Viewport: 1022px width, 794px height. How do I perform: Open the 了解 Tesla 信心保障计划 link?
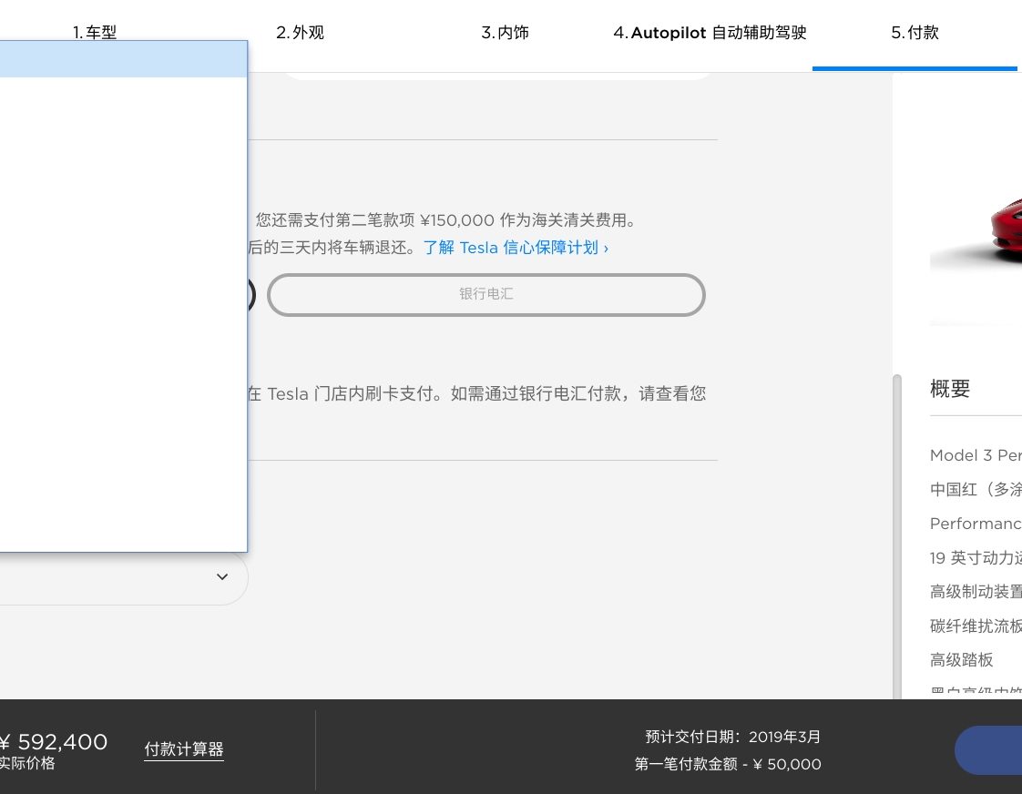[x=516, y=248]
